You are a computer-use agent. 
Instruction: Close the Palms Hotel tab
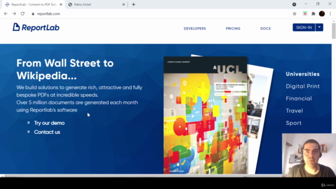tap(123, 5)
